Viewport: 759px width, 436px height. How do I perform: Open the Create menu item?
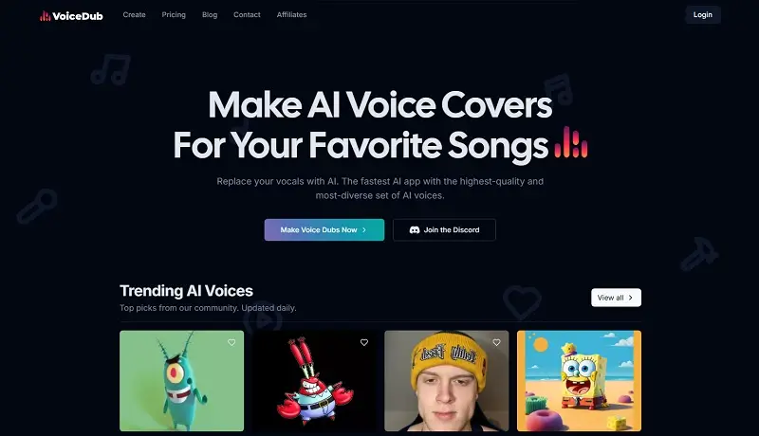tap(134, 15)
